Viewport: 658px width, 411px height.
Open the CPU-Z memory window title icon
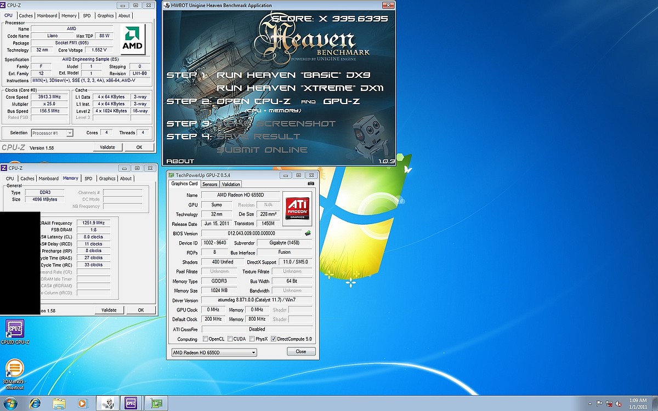point(4,168)
